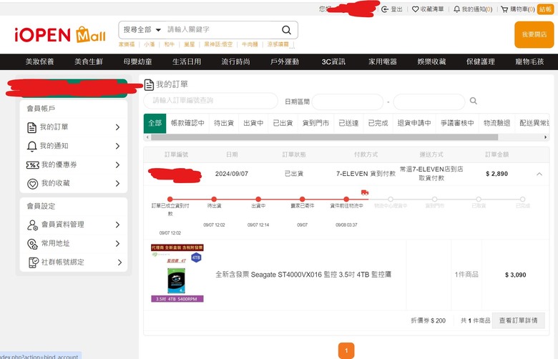The image size is (558, 359).
Task: Click the document icon beside 我的訂單 in the sidebar
Action: point(32,127)
